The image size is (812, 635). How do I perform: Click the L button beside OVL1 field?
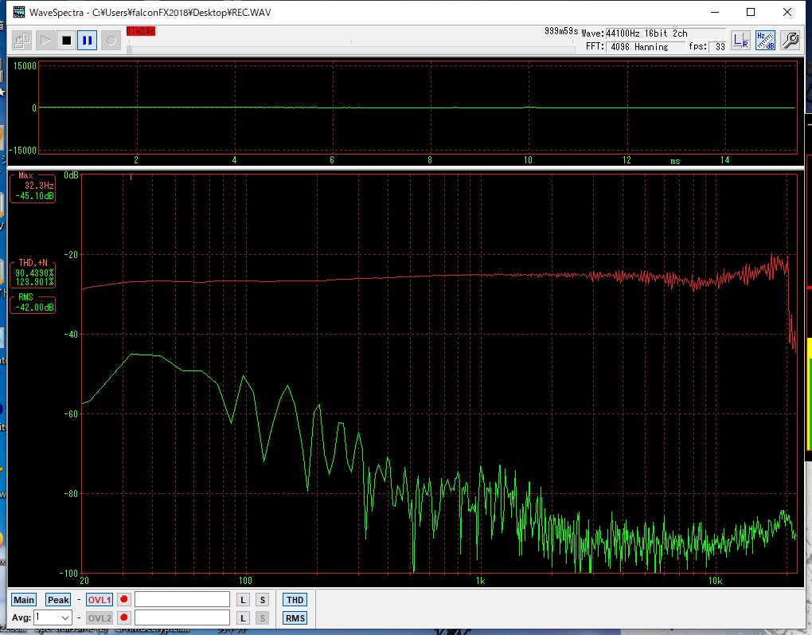point(244,600)
